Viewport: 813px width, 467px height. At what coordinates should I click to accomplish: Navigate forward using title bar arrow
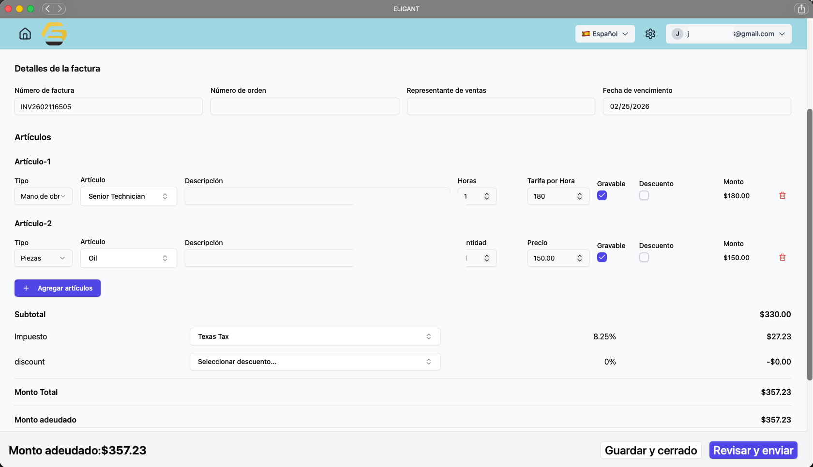coord(60,9)
